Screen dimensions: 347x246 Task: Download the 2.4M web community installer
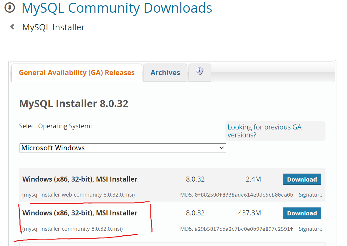click(302, 179)
